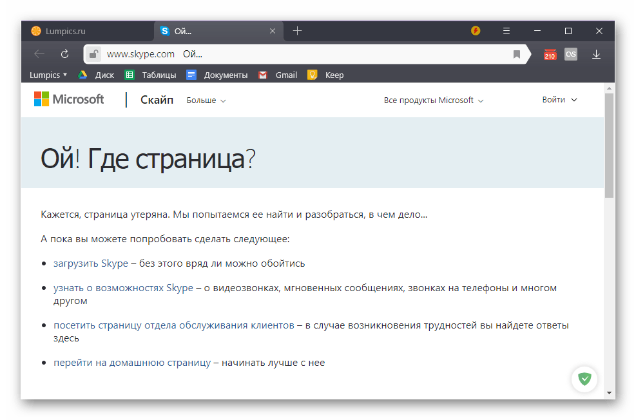This screenshot has height=420, width=636.
Task: Expand the Больше dropdown menu
Action: [x=206, y=100]
